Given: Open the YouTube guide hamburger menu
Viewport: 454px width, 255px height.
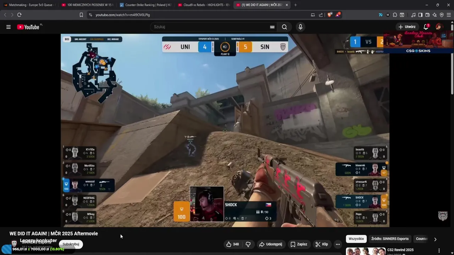Looking at the screenshot, I should 9,27.
